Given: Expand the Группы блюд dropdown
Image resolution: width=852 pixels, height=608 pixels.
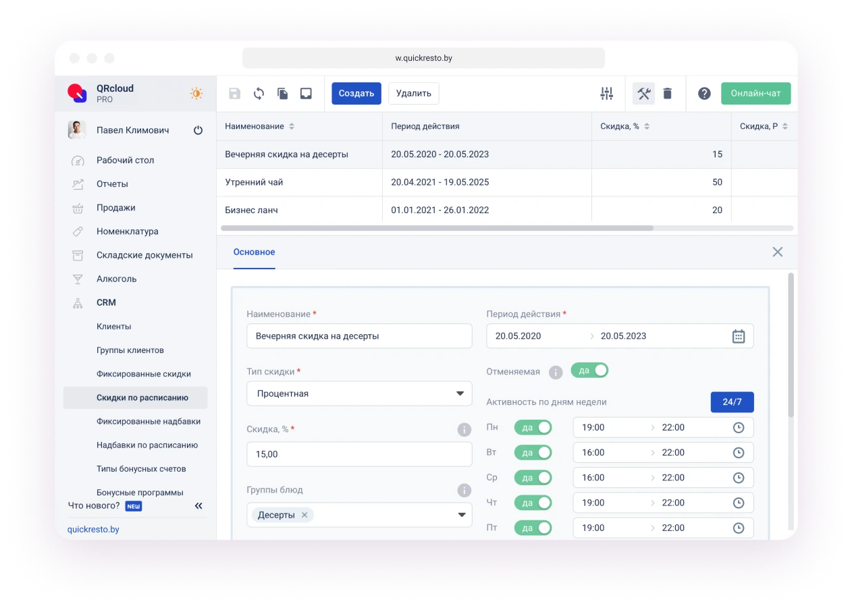Looking at the screenshot, I should pos(461,515).
